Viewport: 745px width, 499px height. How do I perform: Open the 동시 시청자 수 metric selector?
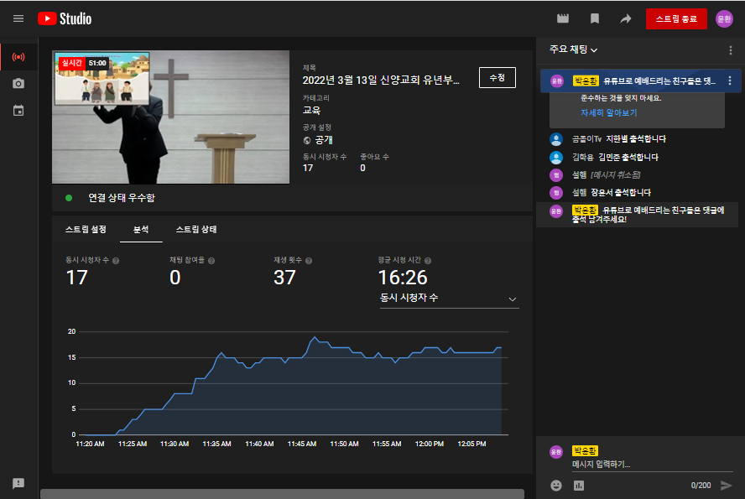pyautogui.click(x=449, y=299)
